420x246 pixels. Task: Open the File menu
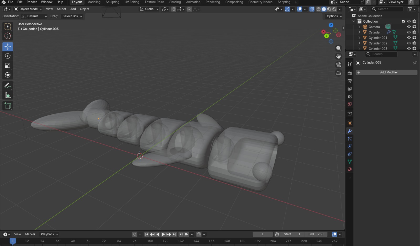point(11,2)
